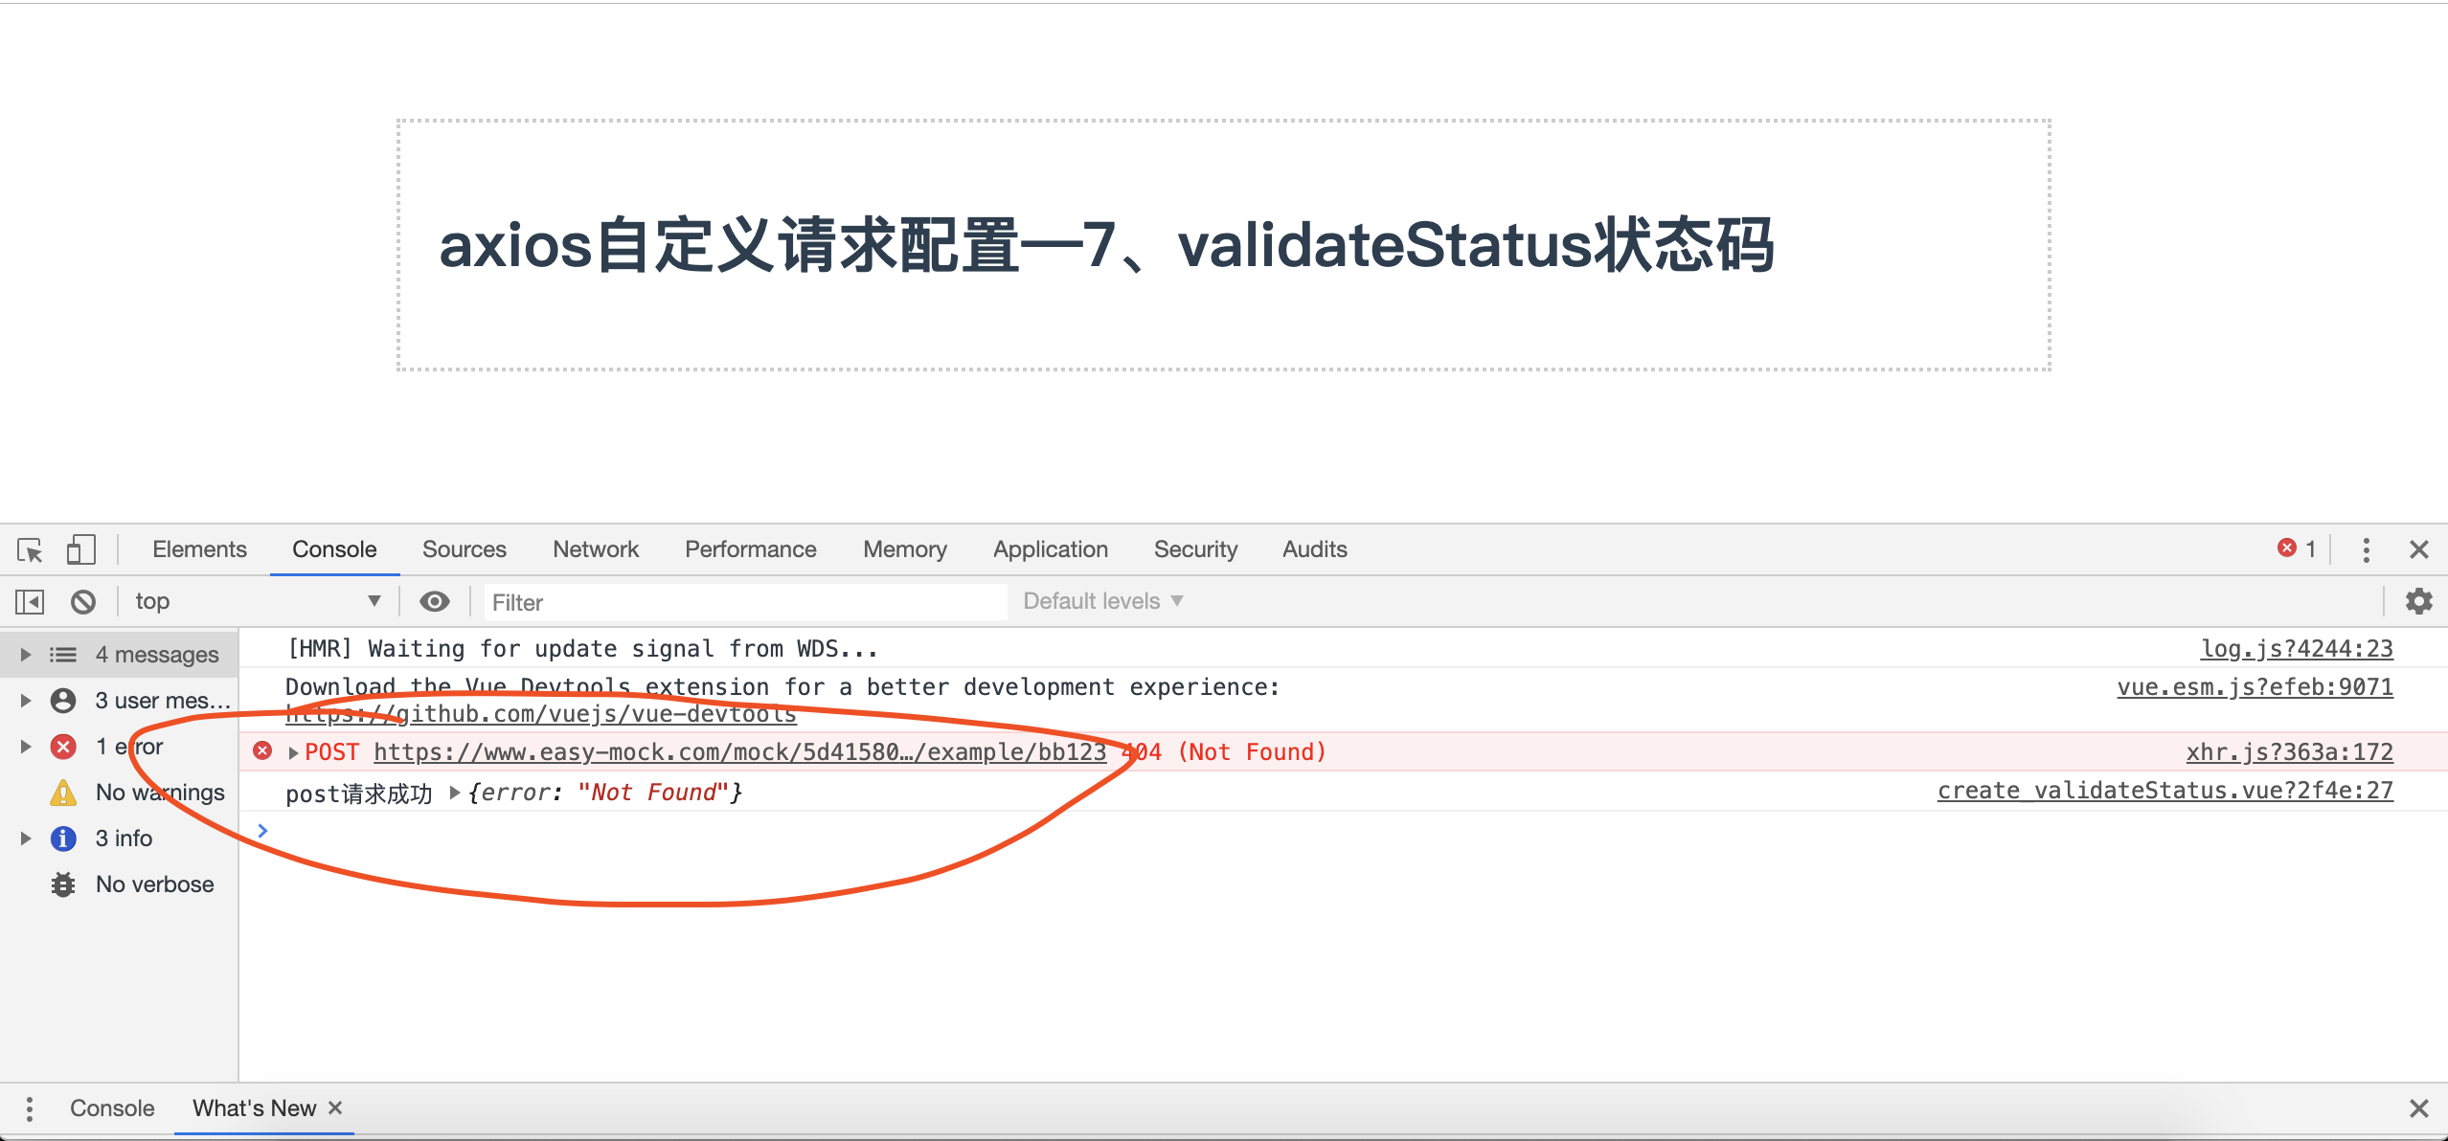Switch to the Network tab
The height and width of the screenshot is (1141, 2448).
click(x=595, y=550)
